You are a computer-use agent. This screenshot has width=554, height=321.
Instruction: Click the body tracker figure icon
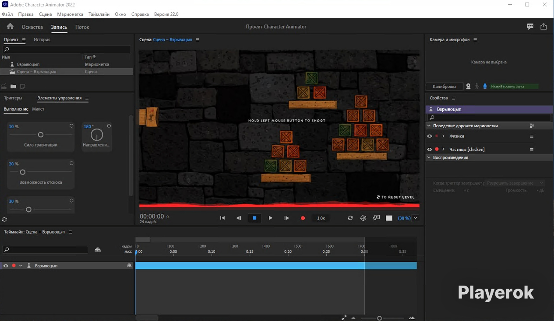coord(476,86)
